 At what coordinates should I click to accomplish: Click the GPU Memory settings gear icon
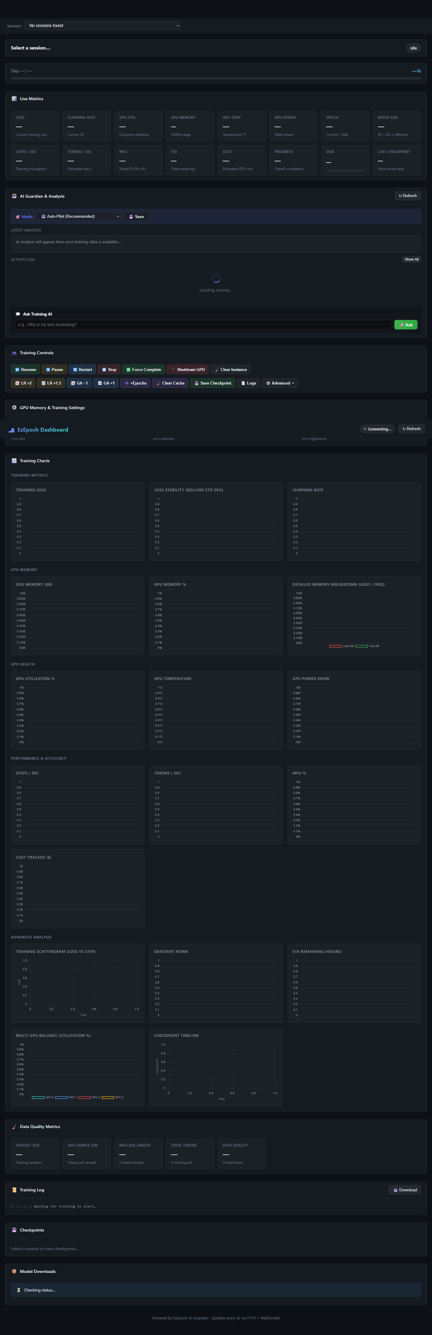tap(14, 407)
